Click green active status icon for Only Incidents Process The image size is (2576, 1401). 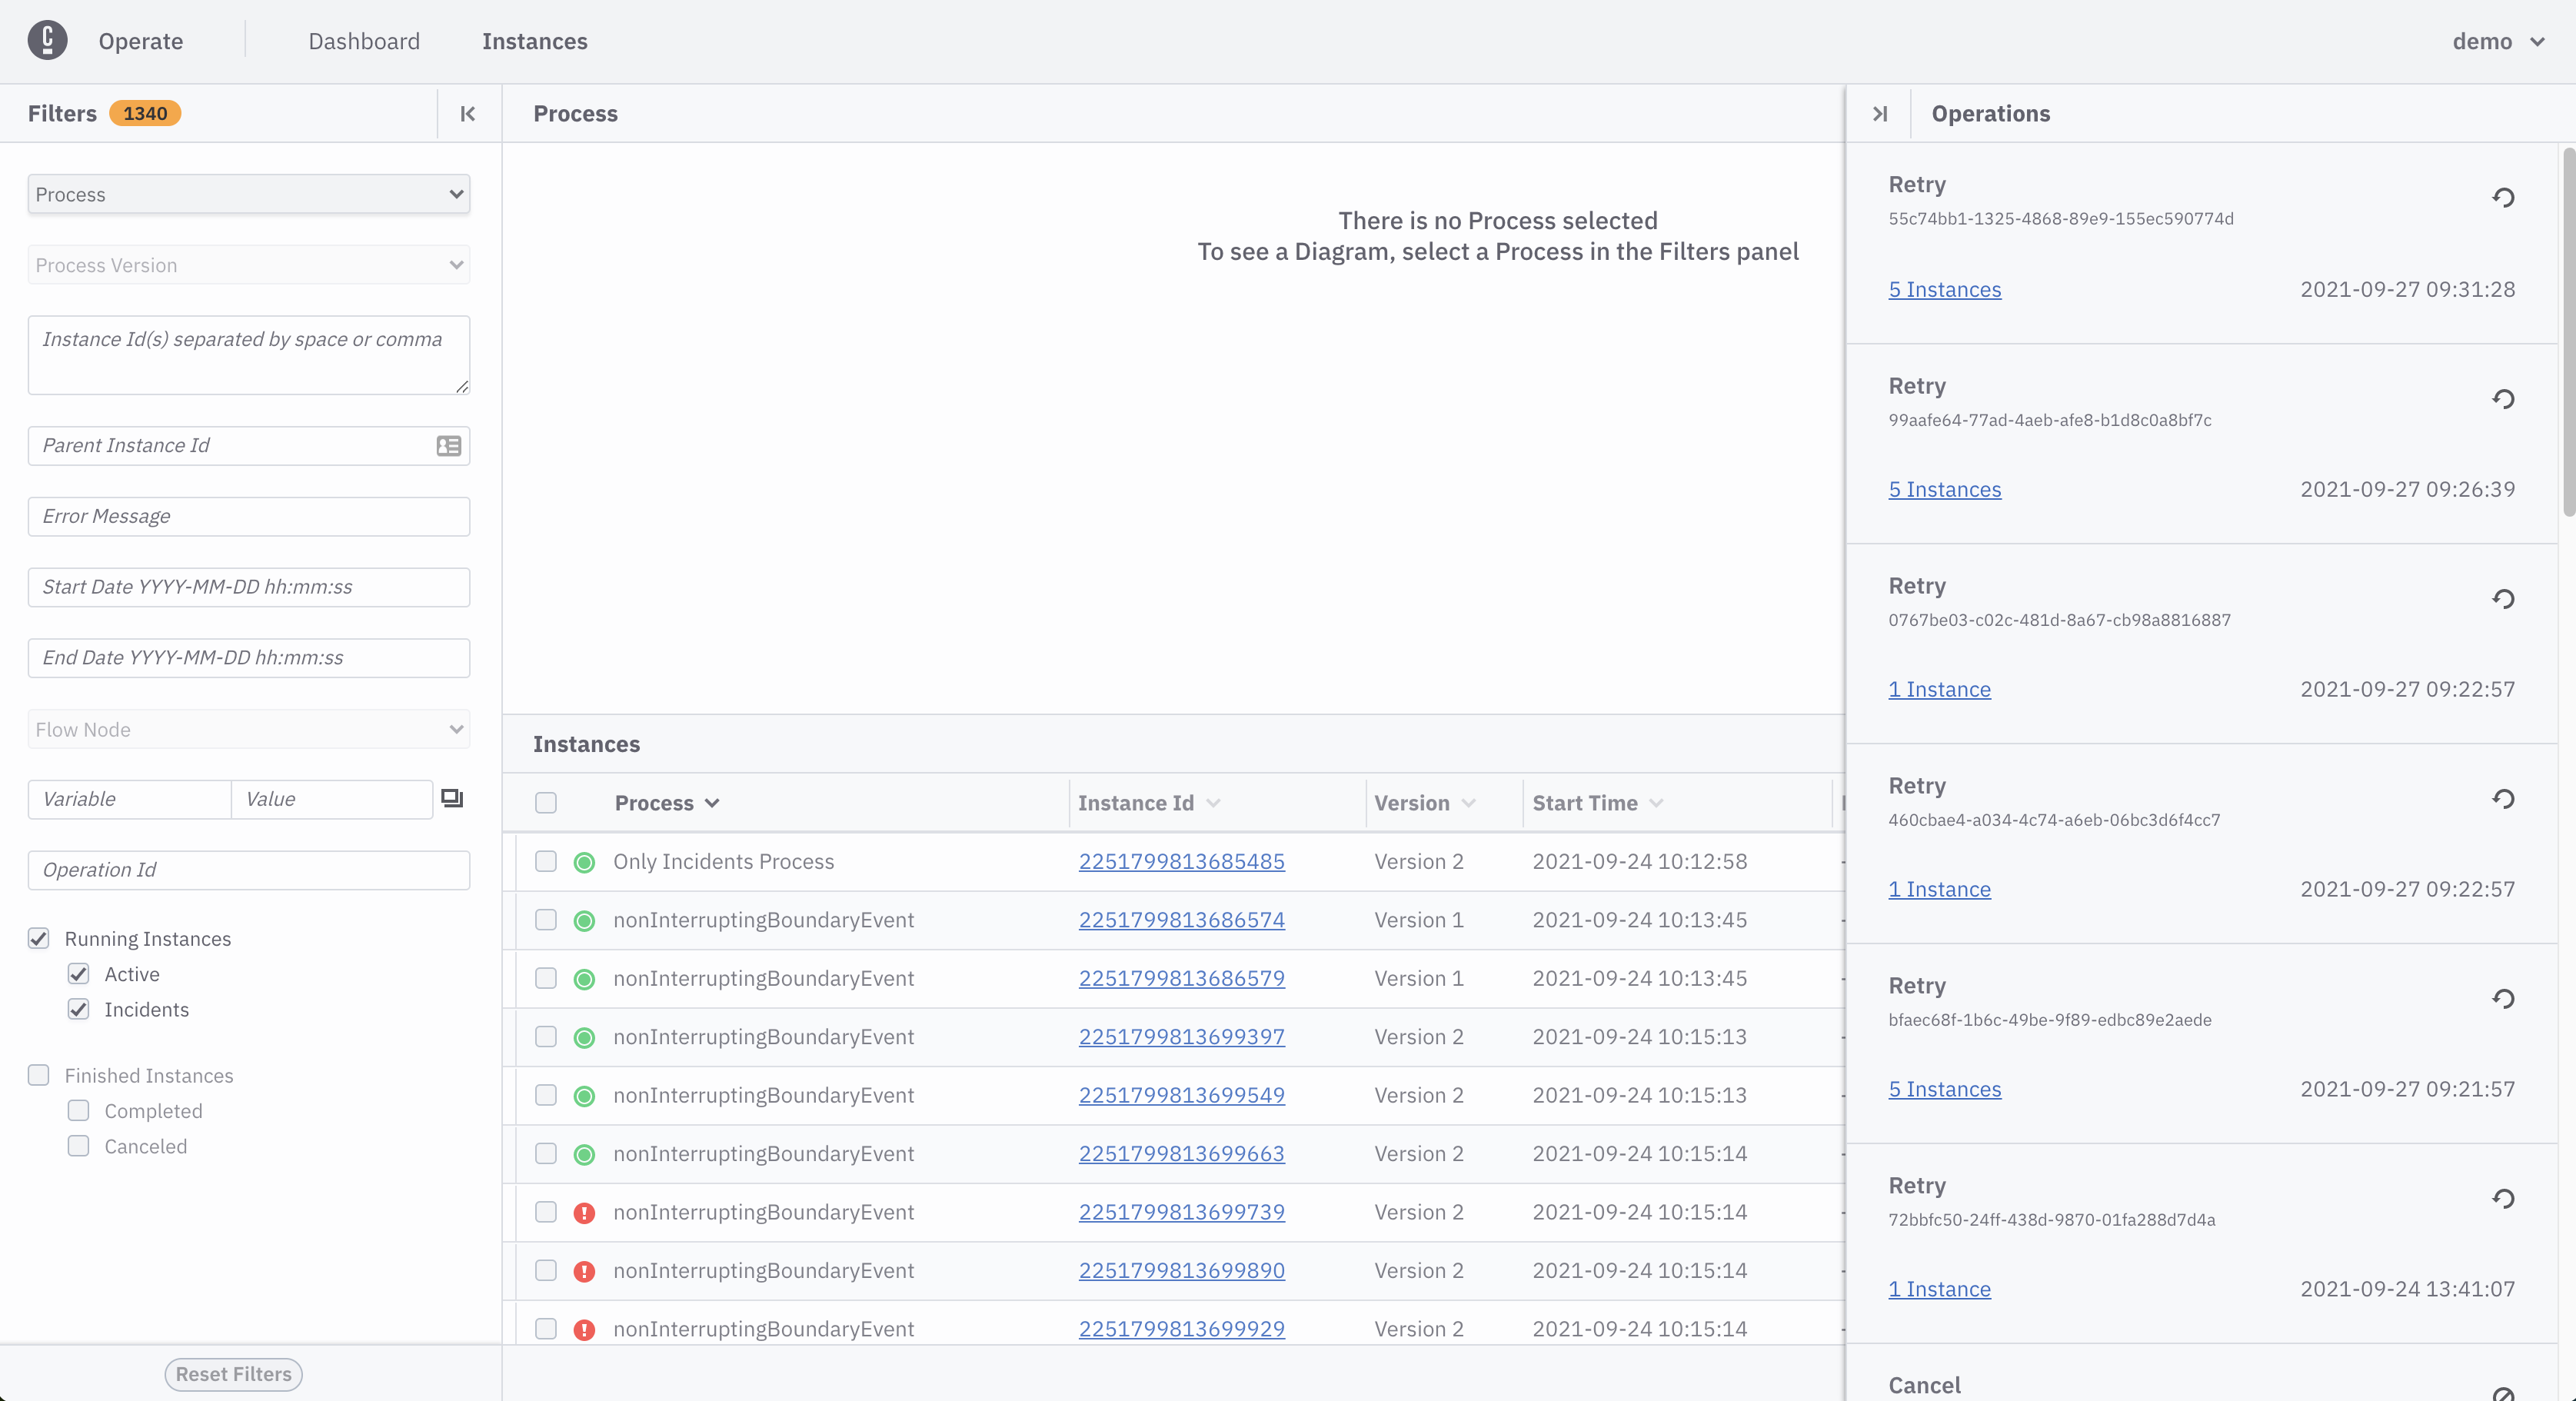coord(584,862)
